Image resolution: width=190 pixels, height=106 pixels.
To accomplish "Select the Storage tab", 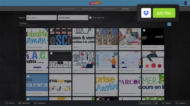I will [125, 9].
